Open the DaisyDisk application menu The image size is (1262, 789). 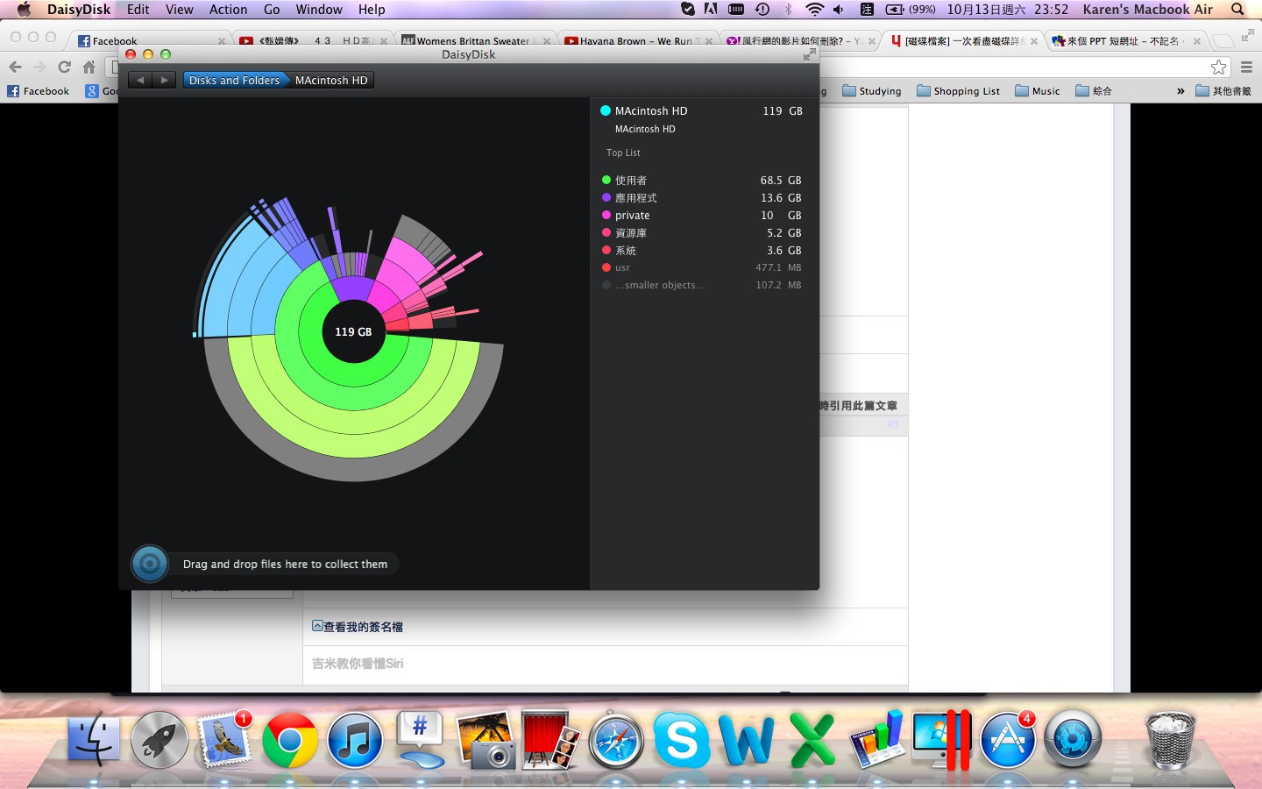pyautogui.click(x=79, y=10)
